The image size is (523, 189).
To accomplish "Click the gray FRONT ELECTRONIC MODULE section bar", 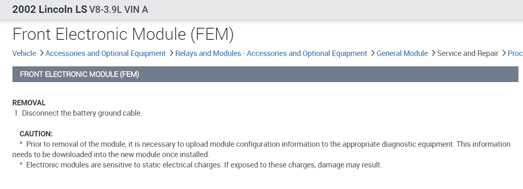I will [265, 75].
